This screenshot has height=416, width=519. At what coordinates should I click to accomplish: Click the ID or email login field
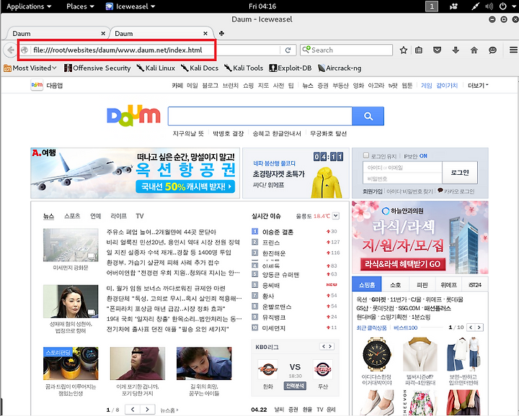click(x=402, y=168)
